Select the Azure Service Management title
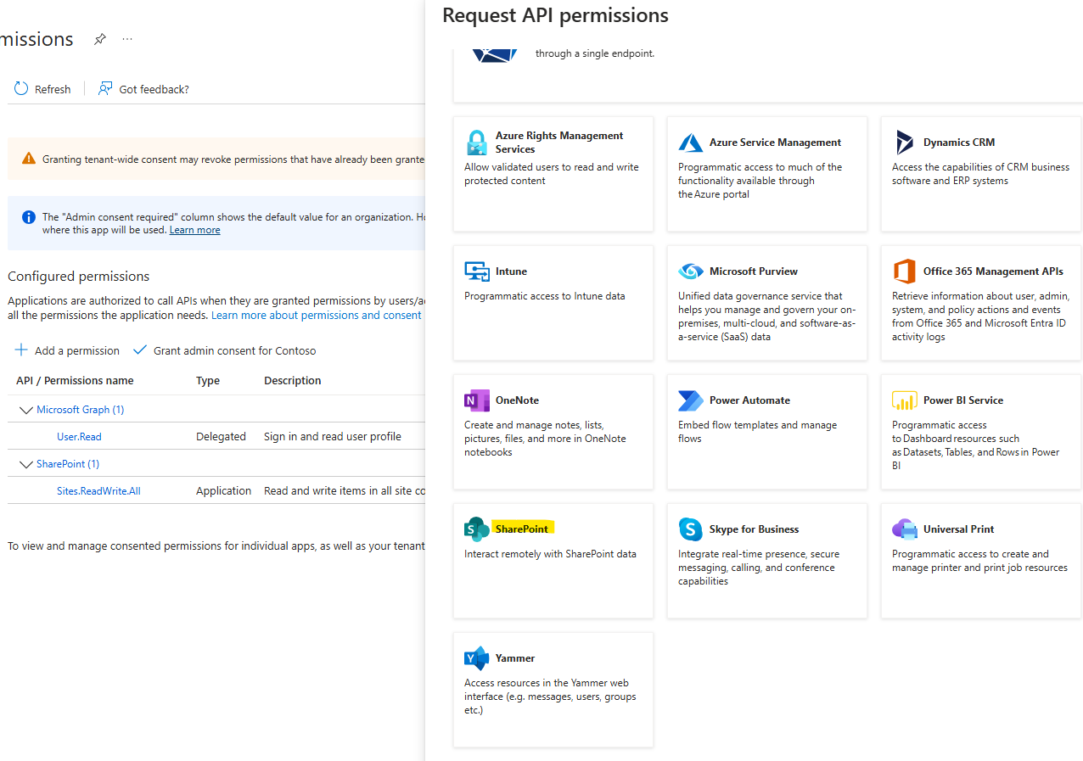Image resolution: width=1083 pixels, height=761 pixels. point(775,143)
